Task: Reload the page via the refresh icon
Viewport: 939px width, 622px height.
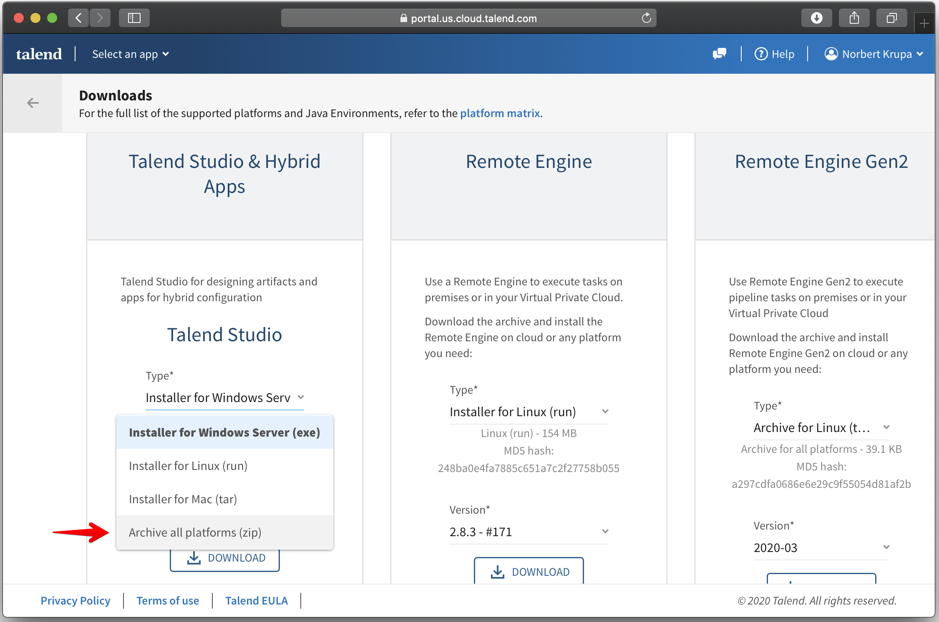Action: point(647,17)
